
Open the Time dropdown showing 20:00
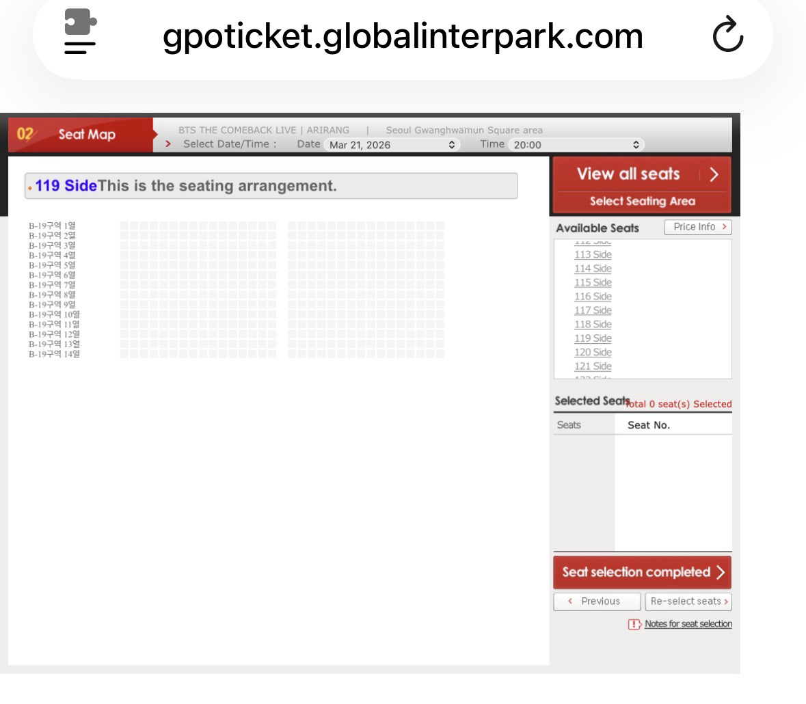576,145
